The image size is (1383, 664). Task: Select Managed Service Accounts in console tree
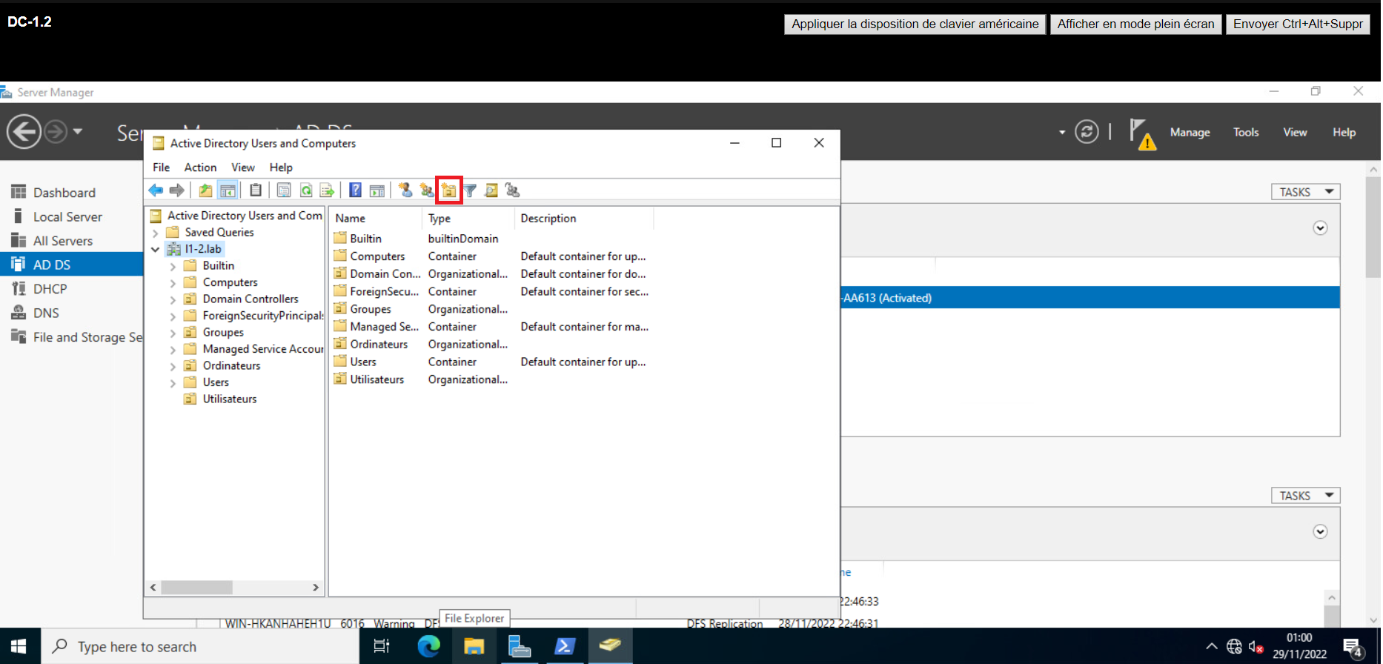tap(263, 349)
